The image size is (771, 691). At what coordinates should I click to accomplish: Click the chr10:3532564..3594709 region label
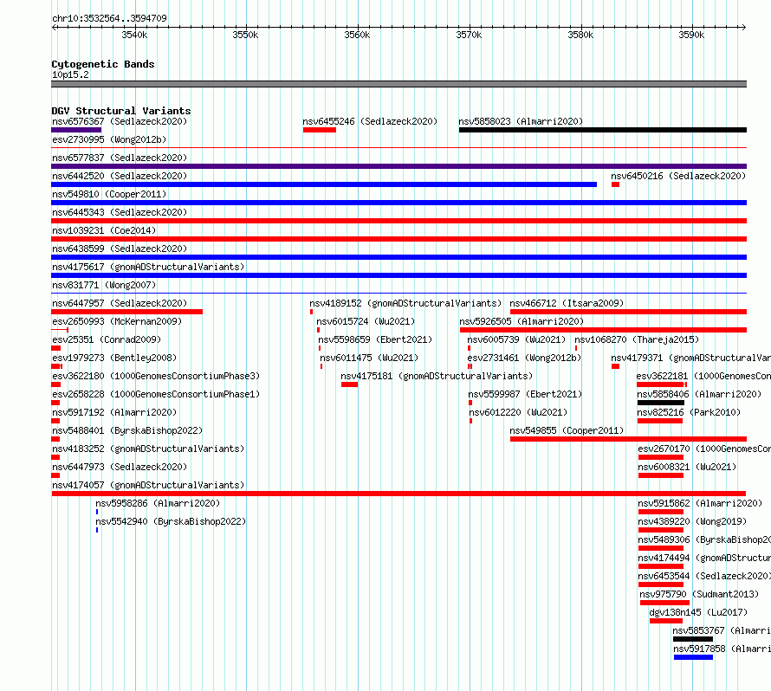tap(109, 18)
